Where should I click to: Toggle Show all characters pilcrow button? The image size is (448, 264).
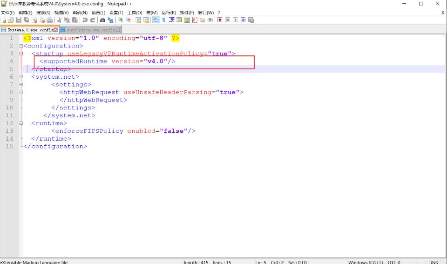click(164, 20)
